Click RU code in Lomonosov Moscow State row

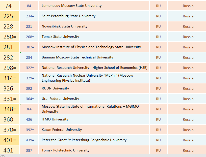[x=158, y=6]
